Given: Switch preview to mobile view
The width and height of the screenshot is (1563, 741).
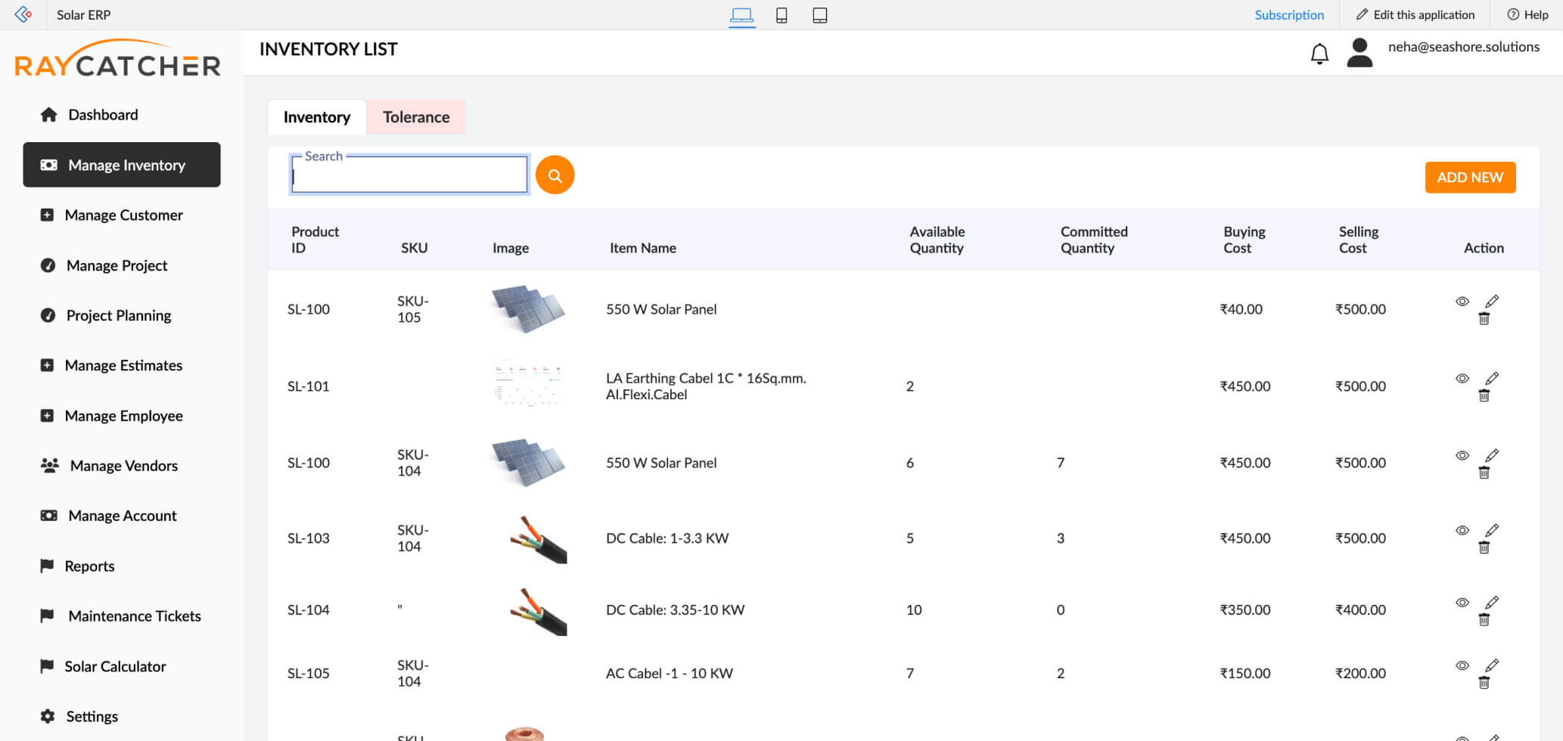Looking at the screenshot, I should point(781,15).
